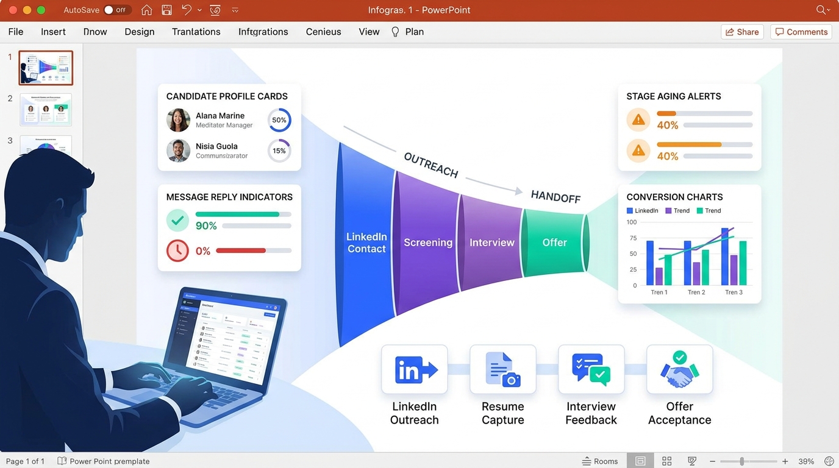Screen dimensions: 839x468
Task: Select the CONVERSION CHARTS heading
Action: click(x=674, y=197)
